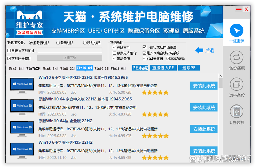
Task: Switch to Win8 32 tab
Action: (x=67, y=68)
